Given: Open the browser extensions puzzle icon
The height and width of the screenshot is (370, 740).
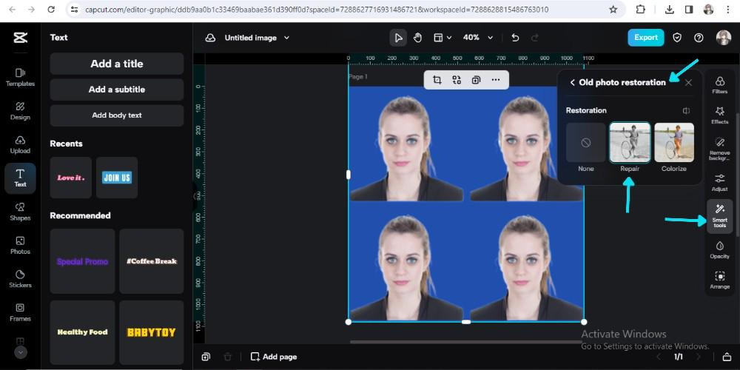Looking at the screenshot, I should (640, 10).
